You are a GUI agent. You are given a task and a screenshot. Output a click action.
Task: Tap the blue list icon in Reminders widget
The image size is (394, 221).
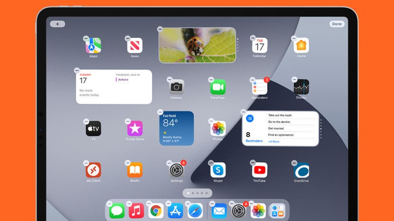pyautogui.click(x=250, y=118)
